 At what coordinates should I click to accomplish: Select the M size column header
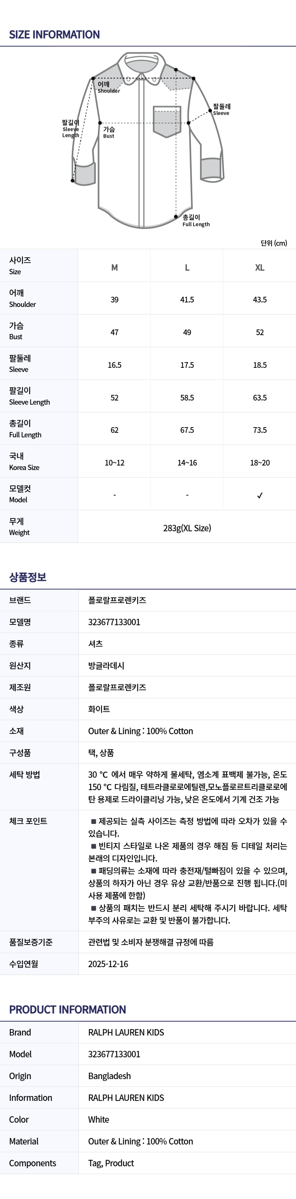point(115,268)
